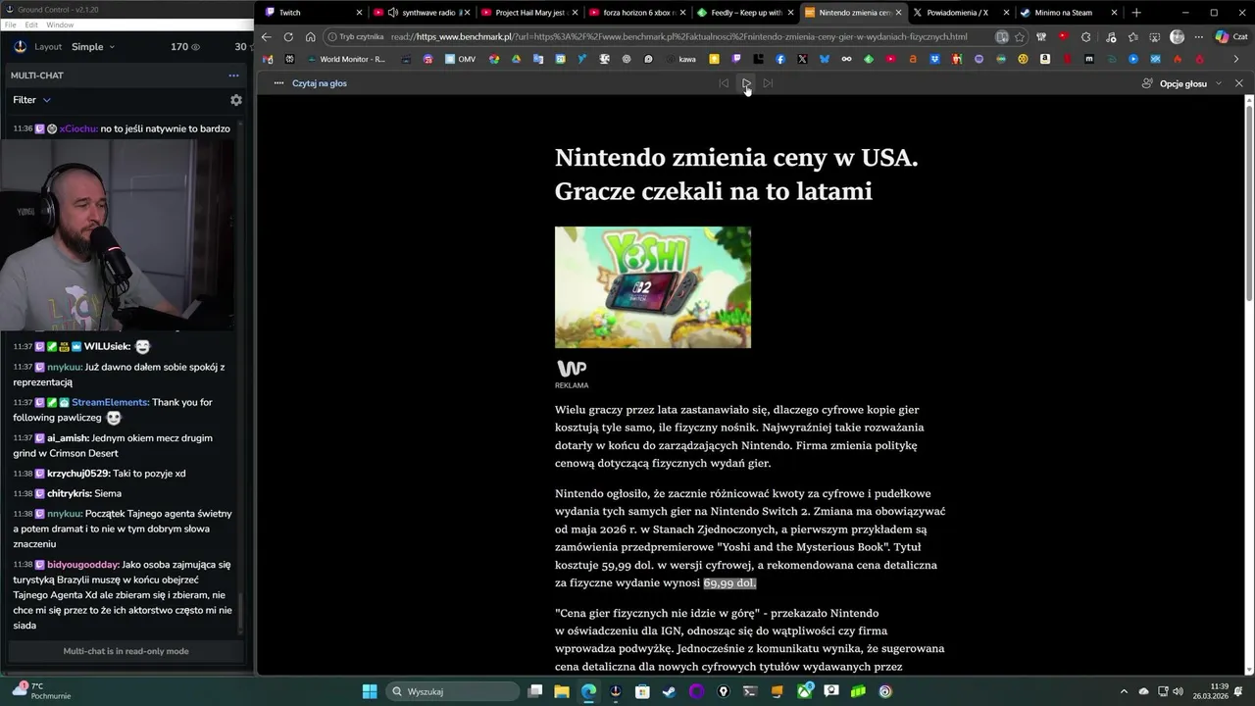Click the Wyszukaj taskbar search box

pyautogui.click(x=452, y=691)
